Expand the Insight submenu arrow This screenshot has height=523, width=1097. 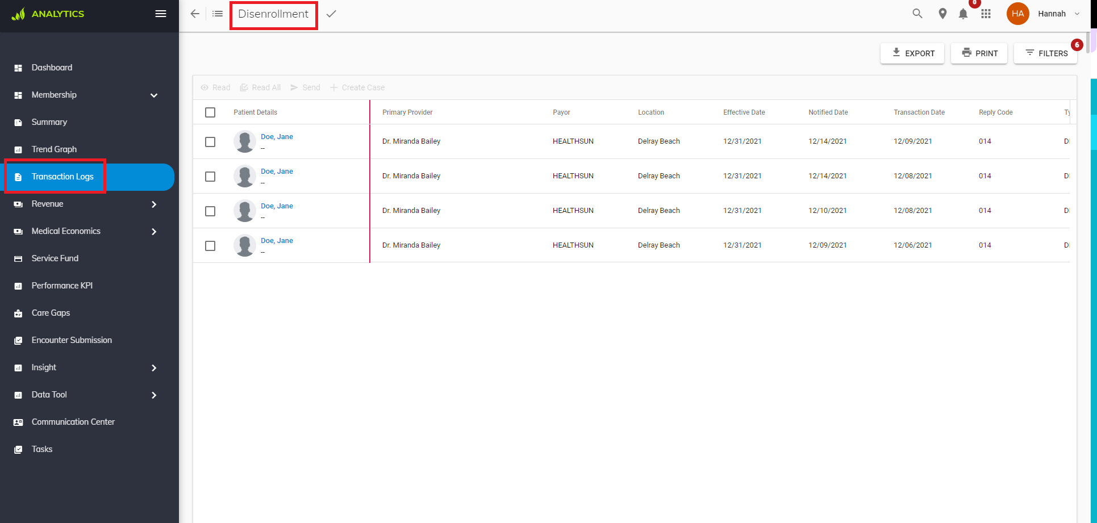point(154,368)
